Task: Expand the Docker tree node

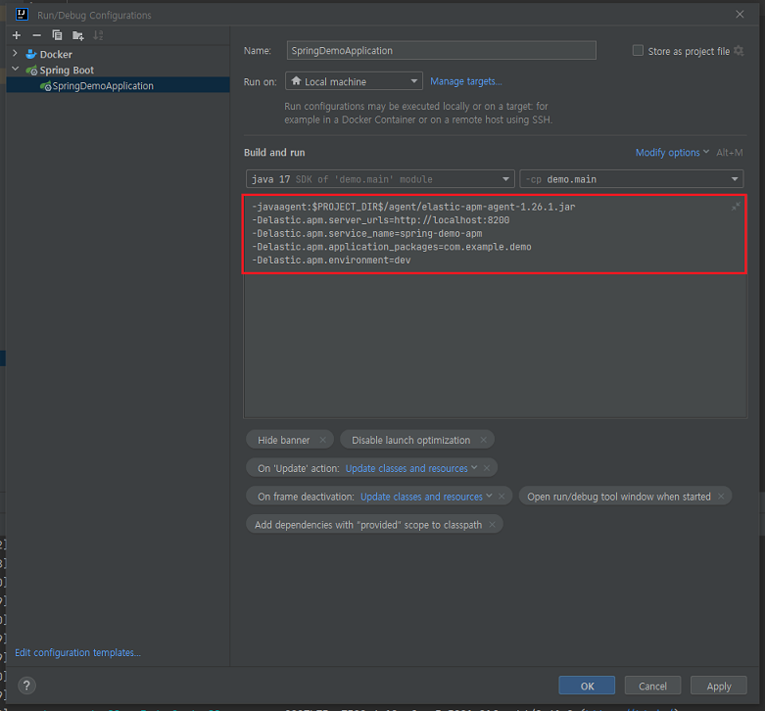Action: (x=16, y=54)
